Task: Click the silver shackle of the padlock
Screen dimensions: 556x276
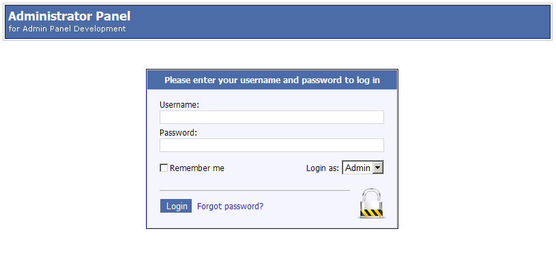Action: [372, 195]
